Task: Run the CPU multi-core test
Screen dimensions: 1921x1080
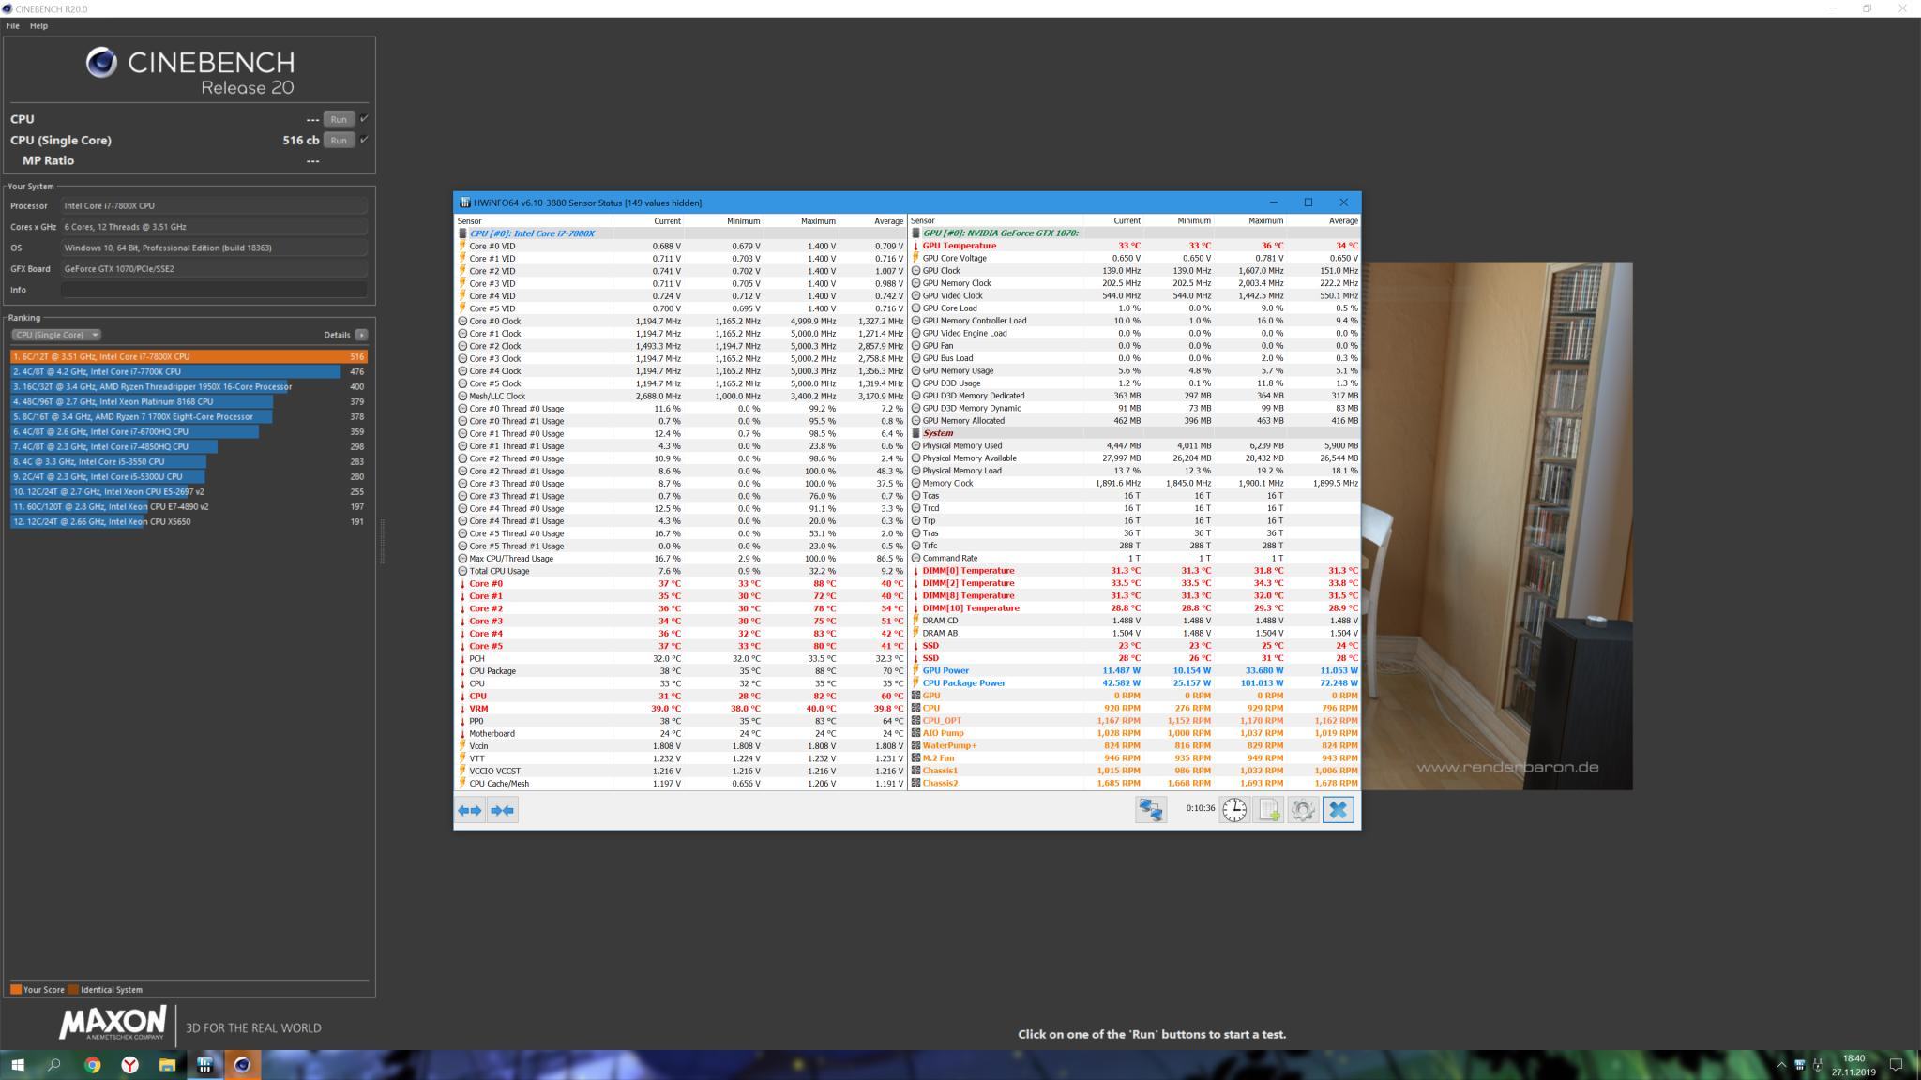Action: (338, 119)
